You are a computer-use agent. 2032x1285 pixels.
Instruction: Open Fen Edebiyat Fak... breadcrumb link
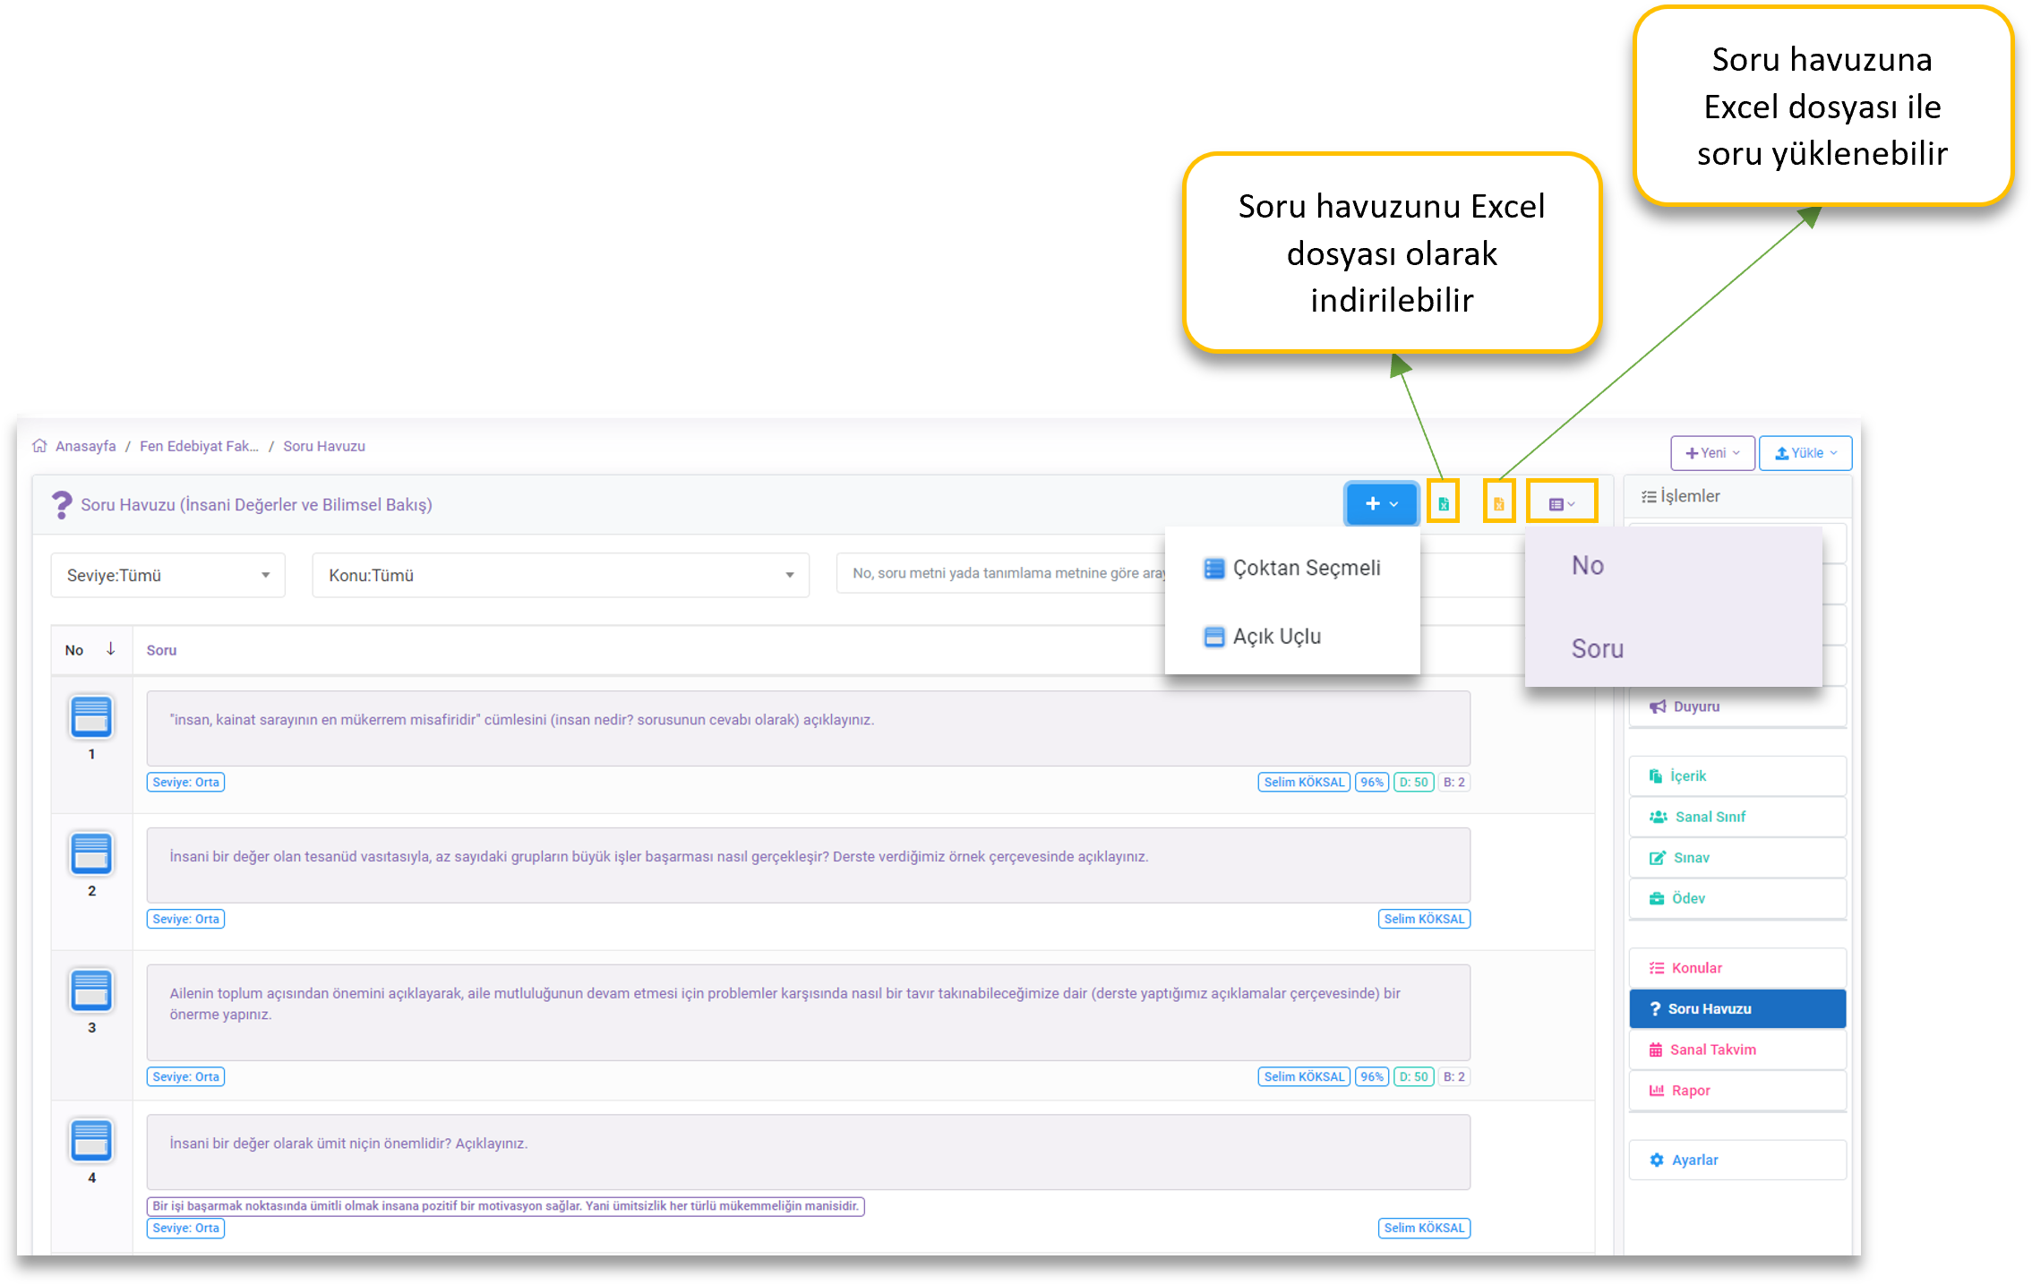[x=199, y=446]
